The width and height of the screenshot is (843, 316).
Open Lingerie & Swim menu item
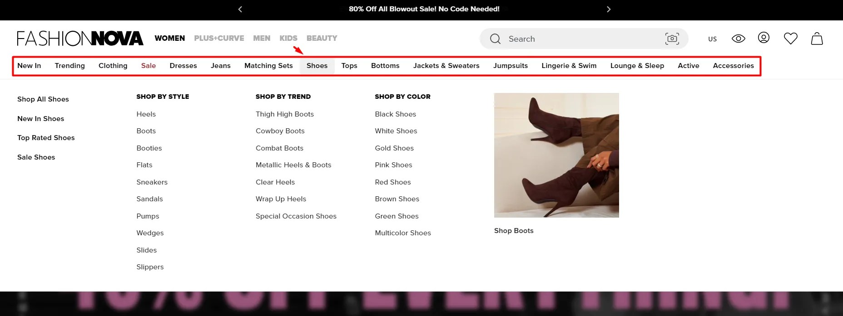click(x=569, y=66)
